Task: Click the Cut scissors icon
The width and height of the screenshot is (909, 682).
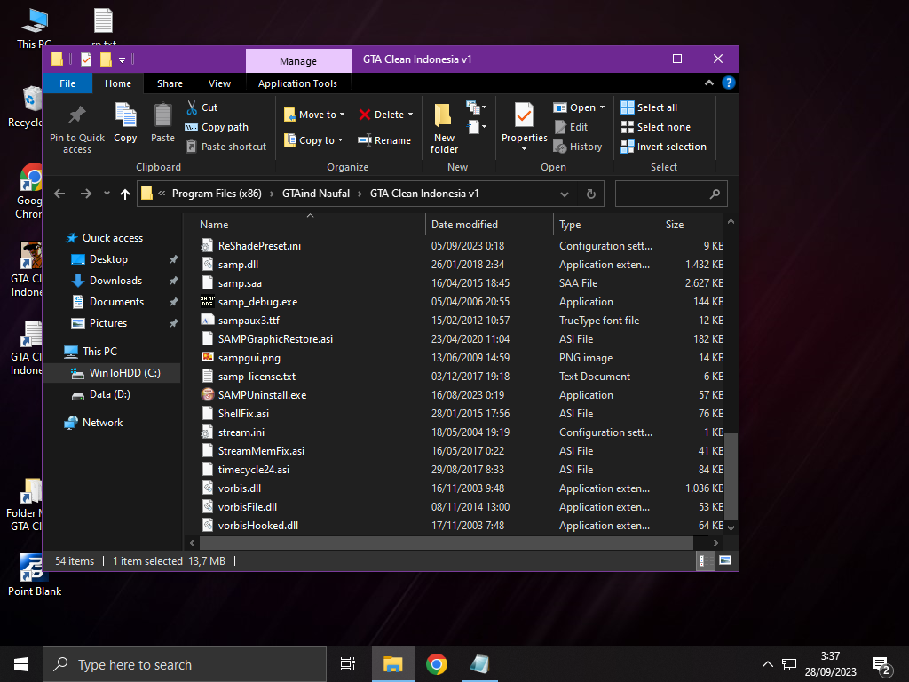Action: pos(192,107)
